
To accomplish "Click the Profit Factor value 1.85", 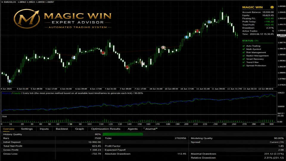I will [281, 146].
